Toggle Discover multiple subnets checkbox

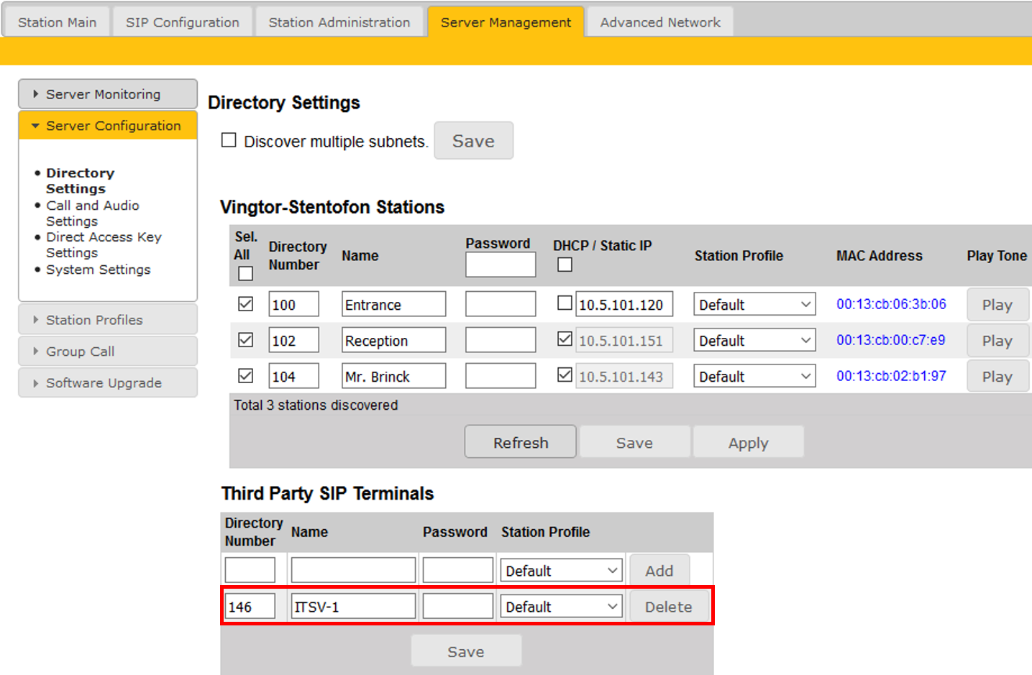(229, 140)
